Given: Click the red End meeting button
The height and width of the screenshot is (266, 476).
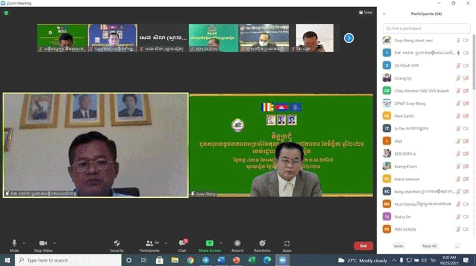Looking at the screenshot, I should [x=363, y=246].
